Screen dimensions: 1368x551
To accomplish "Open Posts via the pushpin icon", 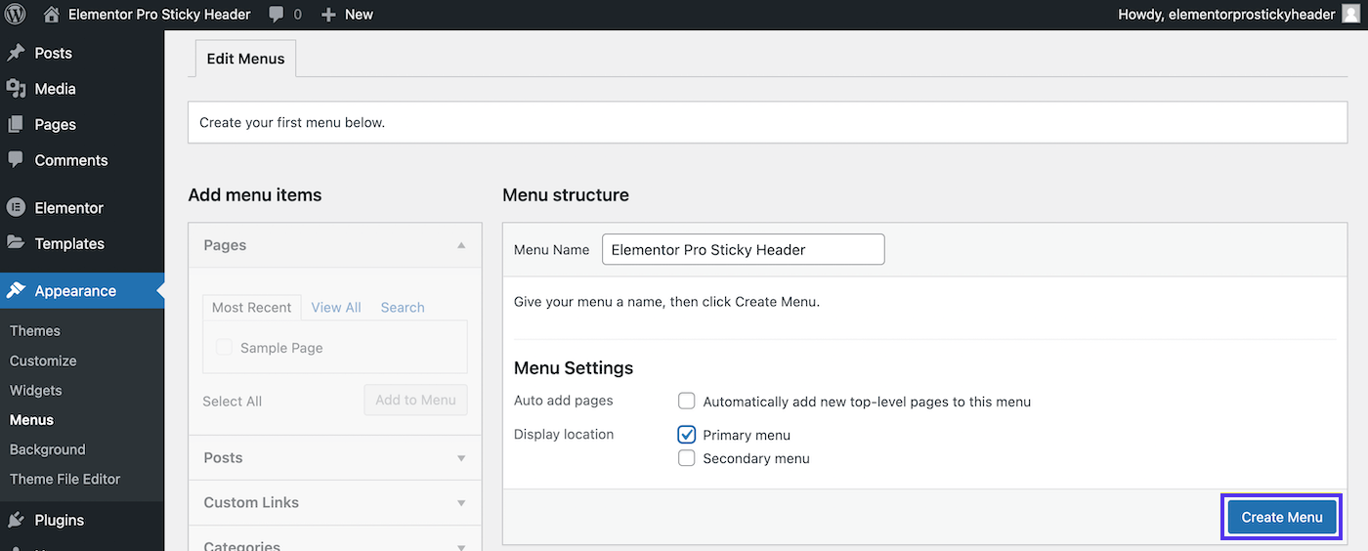I will [16, 53].
